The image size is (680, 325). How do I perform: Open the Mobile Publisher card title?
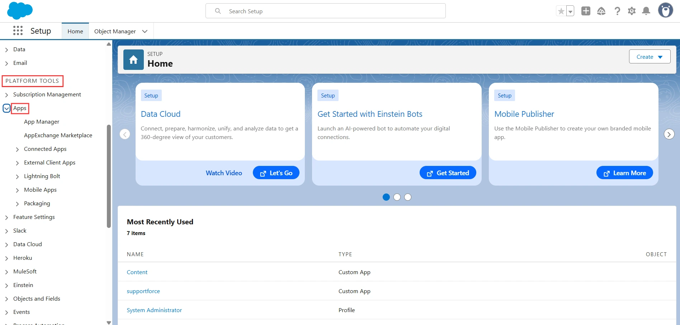pyautogui.click(x=524, y=114)
